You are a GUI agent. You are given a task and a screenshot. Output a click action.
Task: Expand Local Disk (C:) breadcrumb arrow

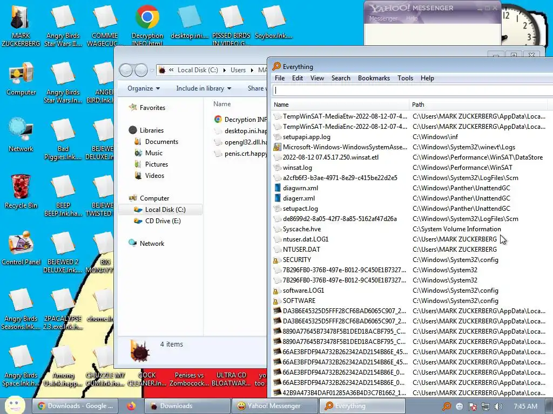pyautogui.click(x=224, y=70)
